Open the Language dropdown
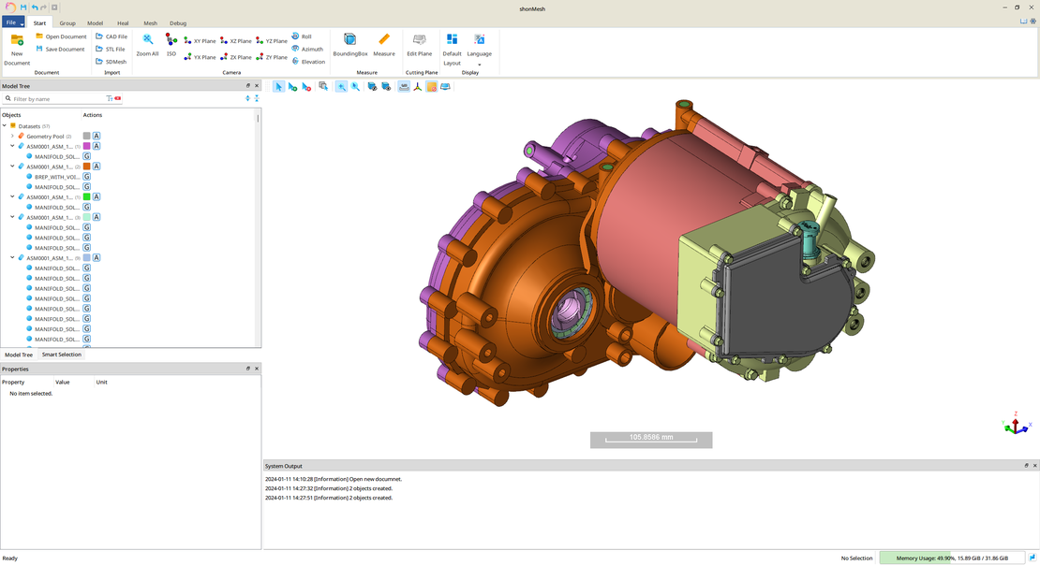The image size is (1040, 565). pos(479,49)
